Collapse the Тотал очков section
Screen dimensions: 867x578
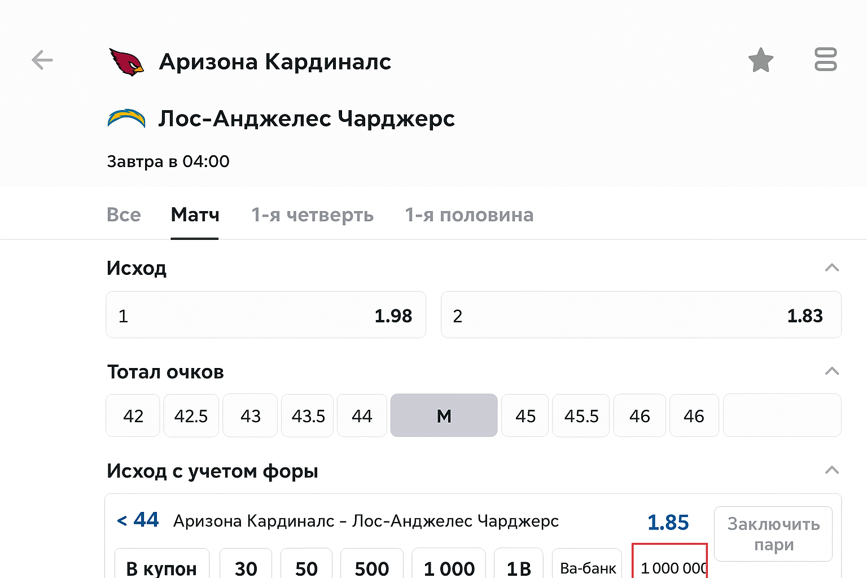(831, 371)
